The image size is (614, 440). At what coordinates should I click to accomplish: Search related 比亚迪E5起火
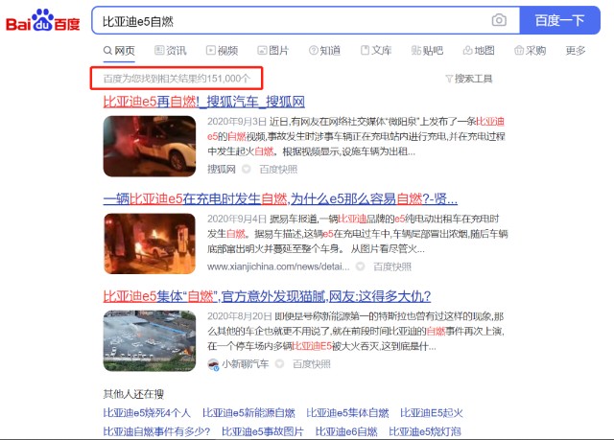tap(432, 413)
